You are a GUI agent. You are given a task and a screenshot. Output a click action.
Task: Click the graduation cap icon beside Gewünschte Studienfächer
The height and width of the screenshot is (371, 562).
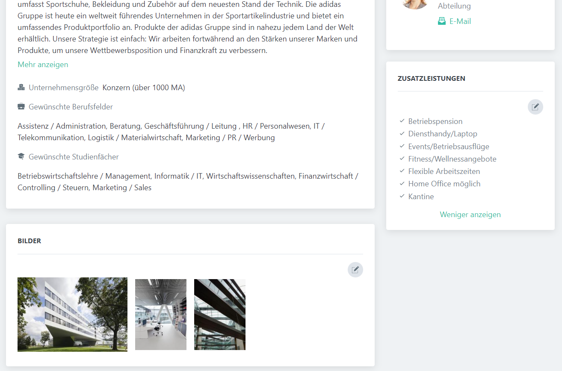(21, 156)
